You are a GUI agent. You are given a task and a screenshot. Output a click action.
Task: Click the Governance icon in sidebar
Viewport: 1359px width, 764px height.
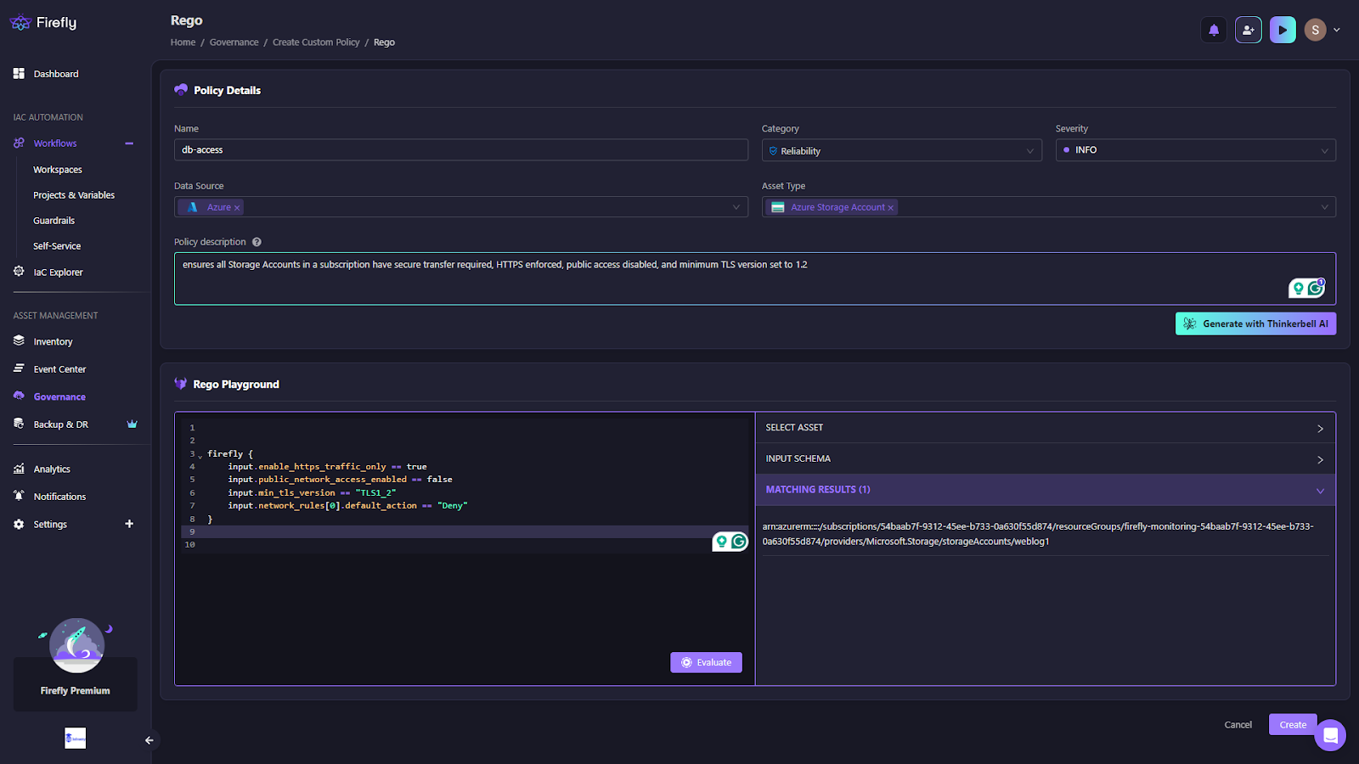coord(19,396)
